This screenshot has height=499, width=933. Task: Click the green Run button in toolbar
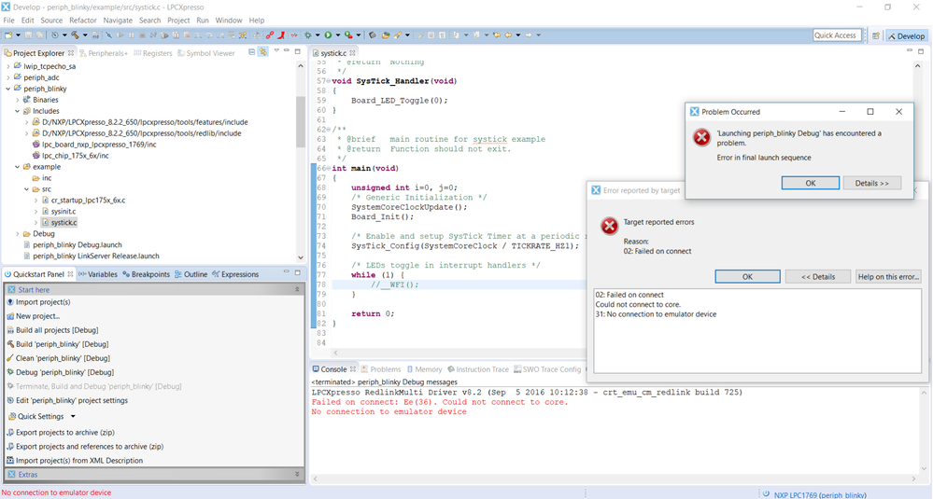point(328,35)
